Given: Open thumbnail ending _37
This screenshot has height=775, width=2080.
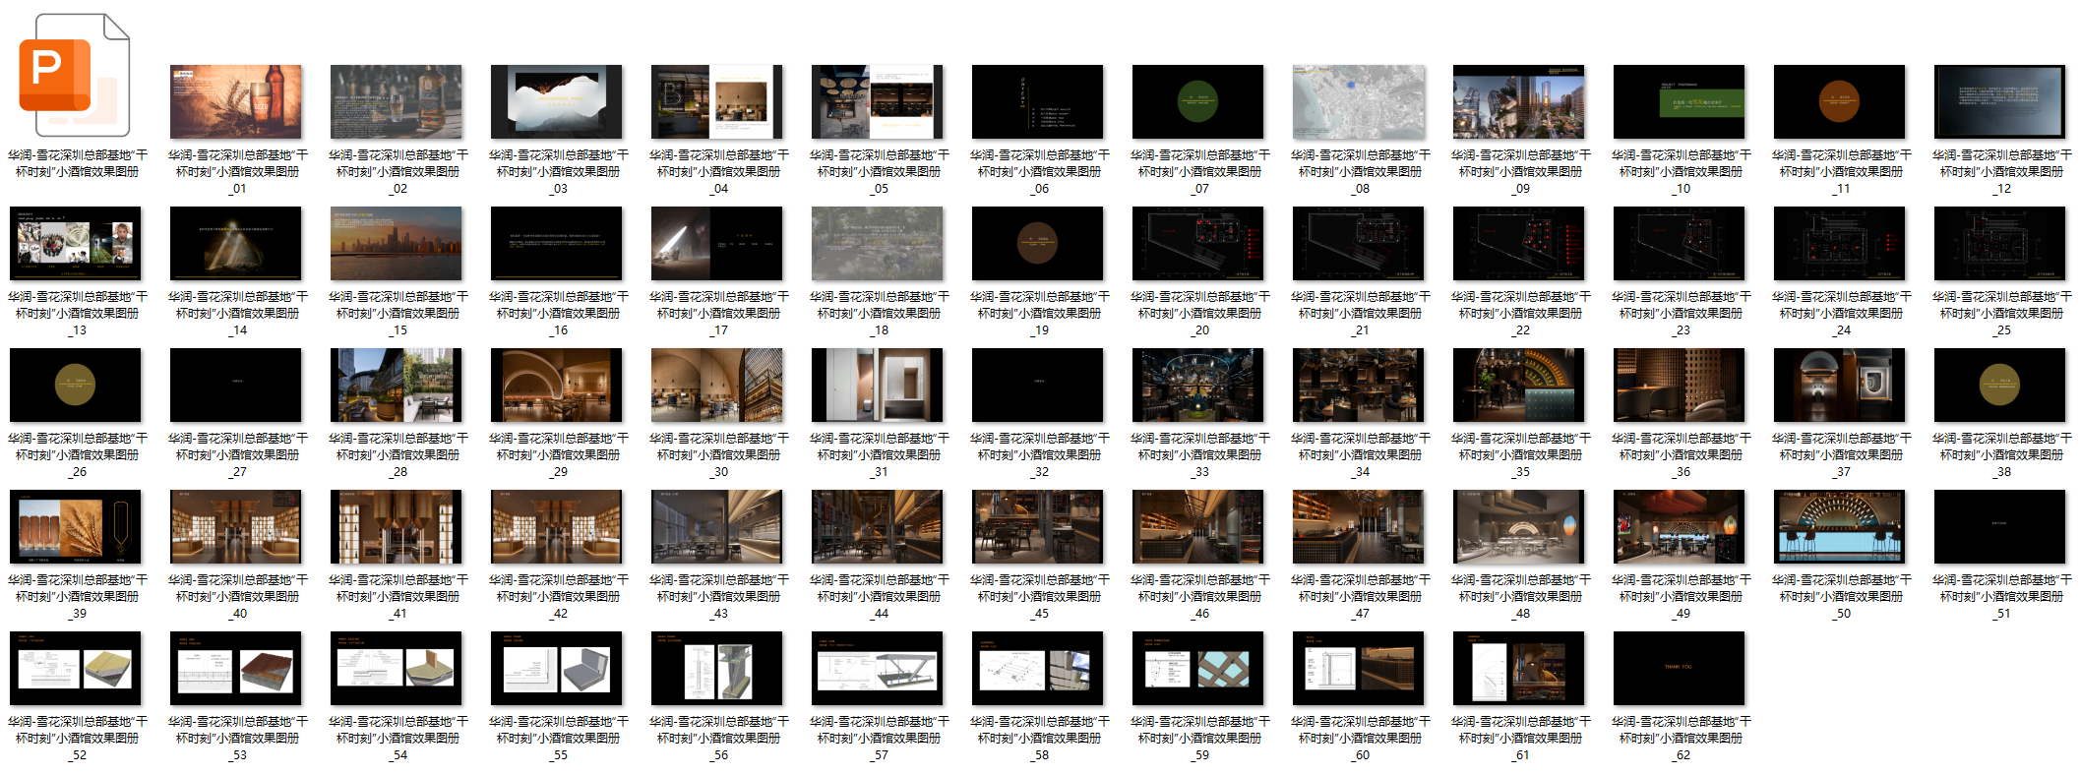Looking at the screenshot, I should pyautogui.click(x=1840, y=386).
